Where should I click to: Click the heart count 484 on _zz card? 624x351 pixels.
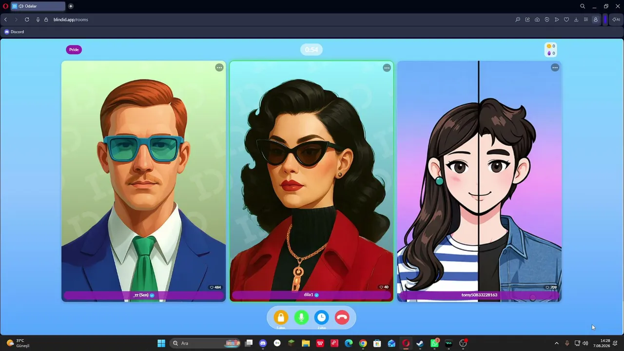coord(215,287)
